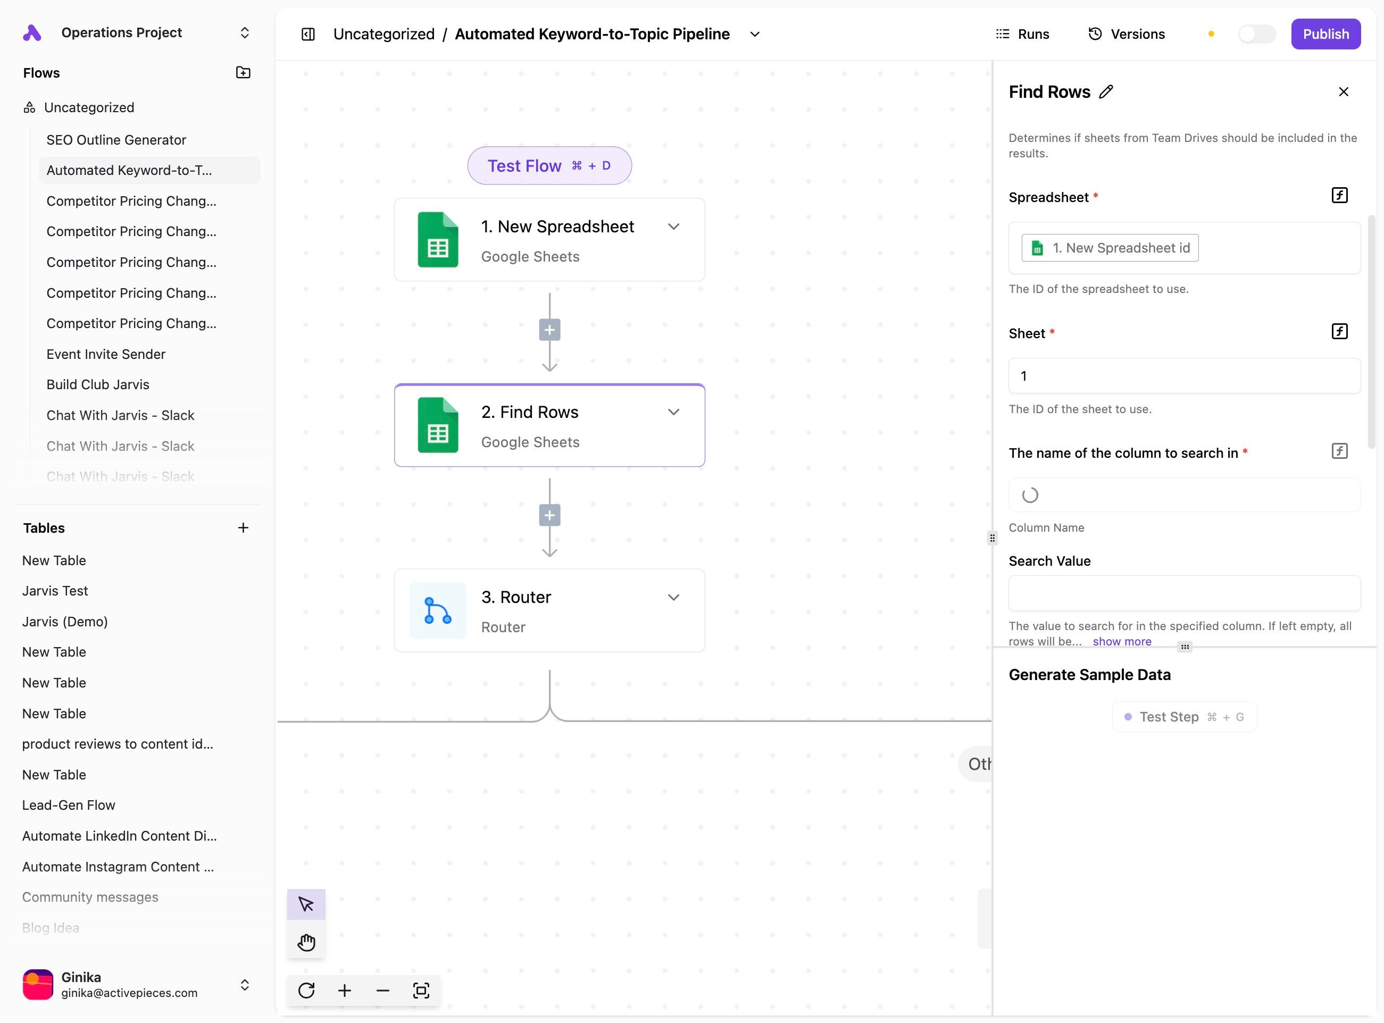Viewport: 1384px width, 1023px height.
Task: Toggle the flow enable switch near Publish
Action: tap(1256, 34)
